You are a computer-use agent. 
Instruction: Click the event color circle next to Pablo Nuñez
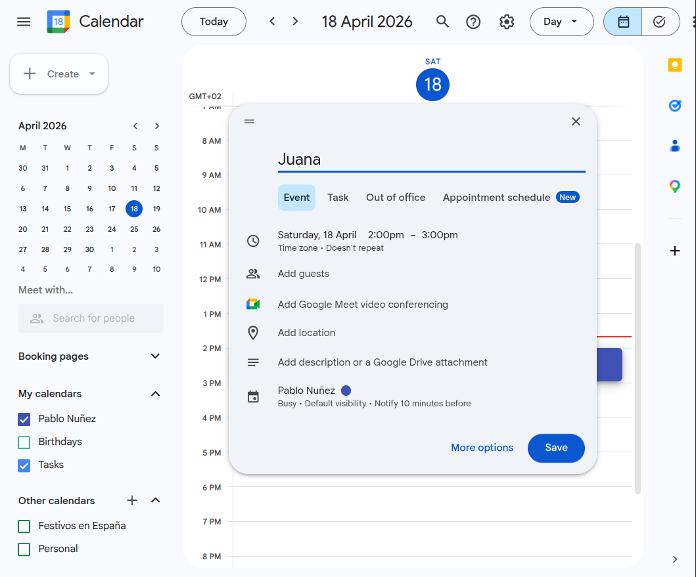(x=346, y=390)
